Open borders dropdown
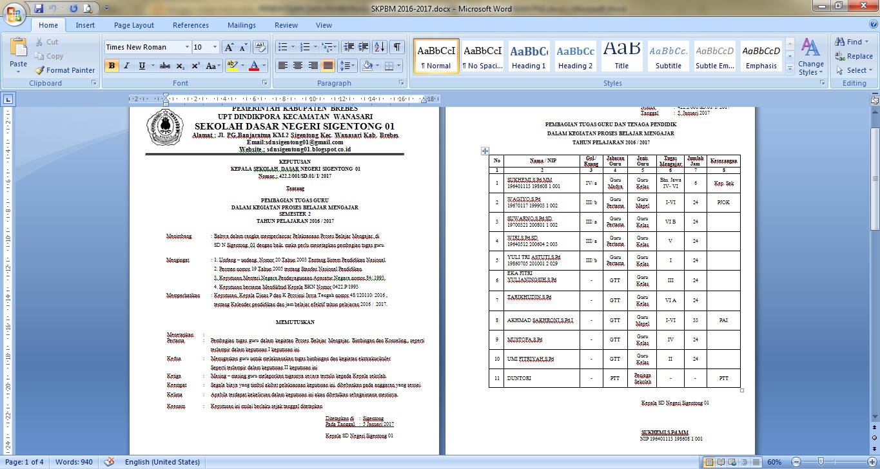Viewport: 880px width, 469px height. tap(399, 66)
